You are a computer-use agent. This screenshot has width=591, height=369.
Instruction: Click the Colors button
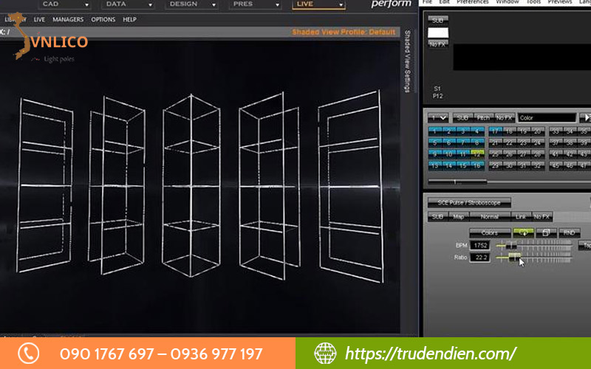coord(490,232)
